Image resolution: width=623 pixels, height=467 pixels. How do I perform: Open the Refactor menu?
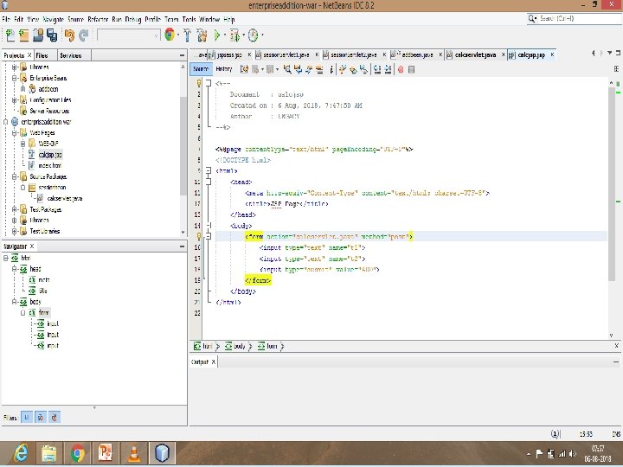coord(98,19)
